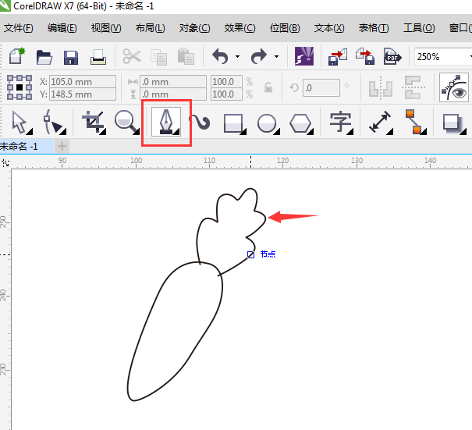Open the 视图(V) menu
This screenshot has width=472, height=430.
click(106, 28)
